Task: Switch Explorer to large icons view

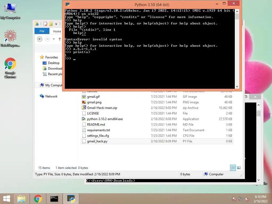Action: [239, 168]
